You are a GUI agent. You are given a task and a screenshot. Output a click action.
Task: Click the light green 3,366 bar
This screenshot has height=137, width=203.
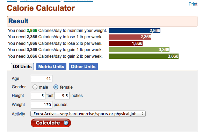[139, 50]
